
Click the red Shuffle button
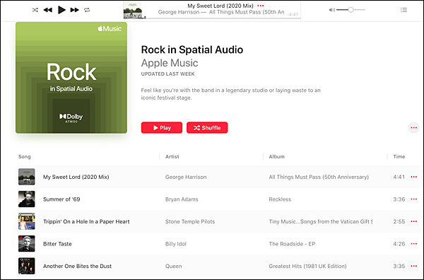pyautogui.click(x=207, y=128)
